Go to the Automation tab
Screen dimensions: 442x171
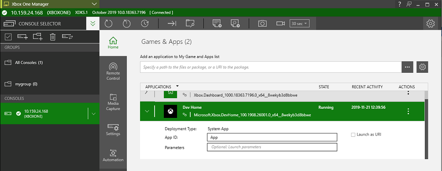113,156
